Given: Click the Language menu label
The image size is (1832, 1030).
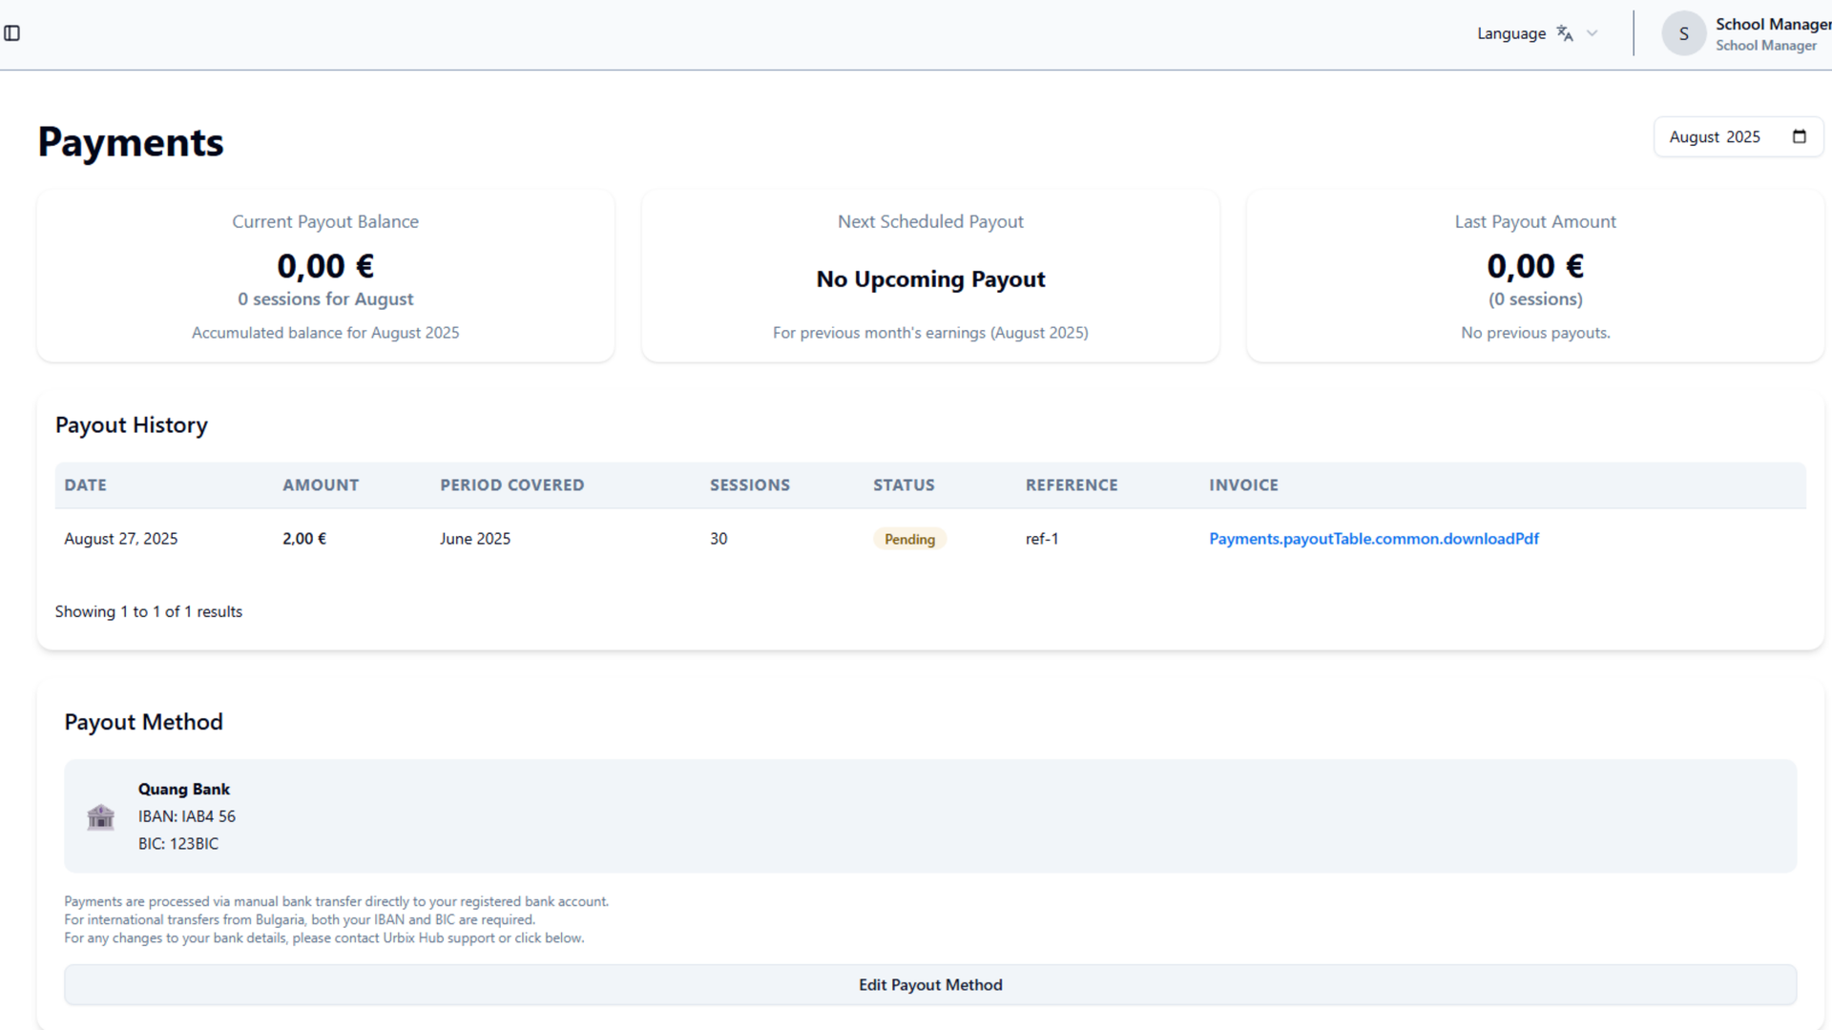Looking at the screenshot, I should click(1510, 33).
